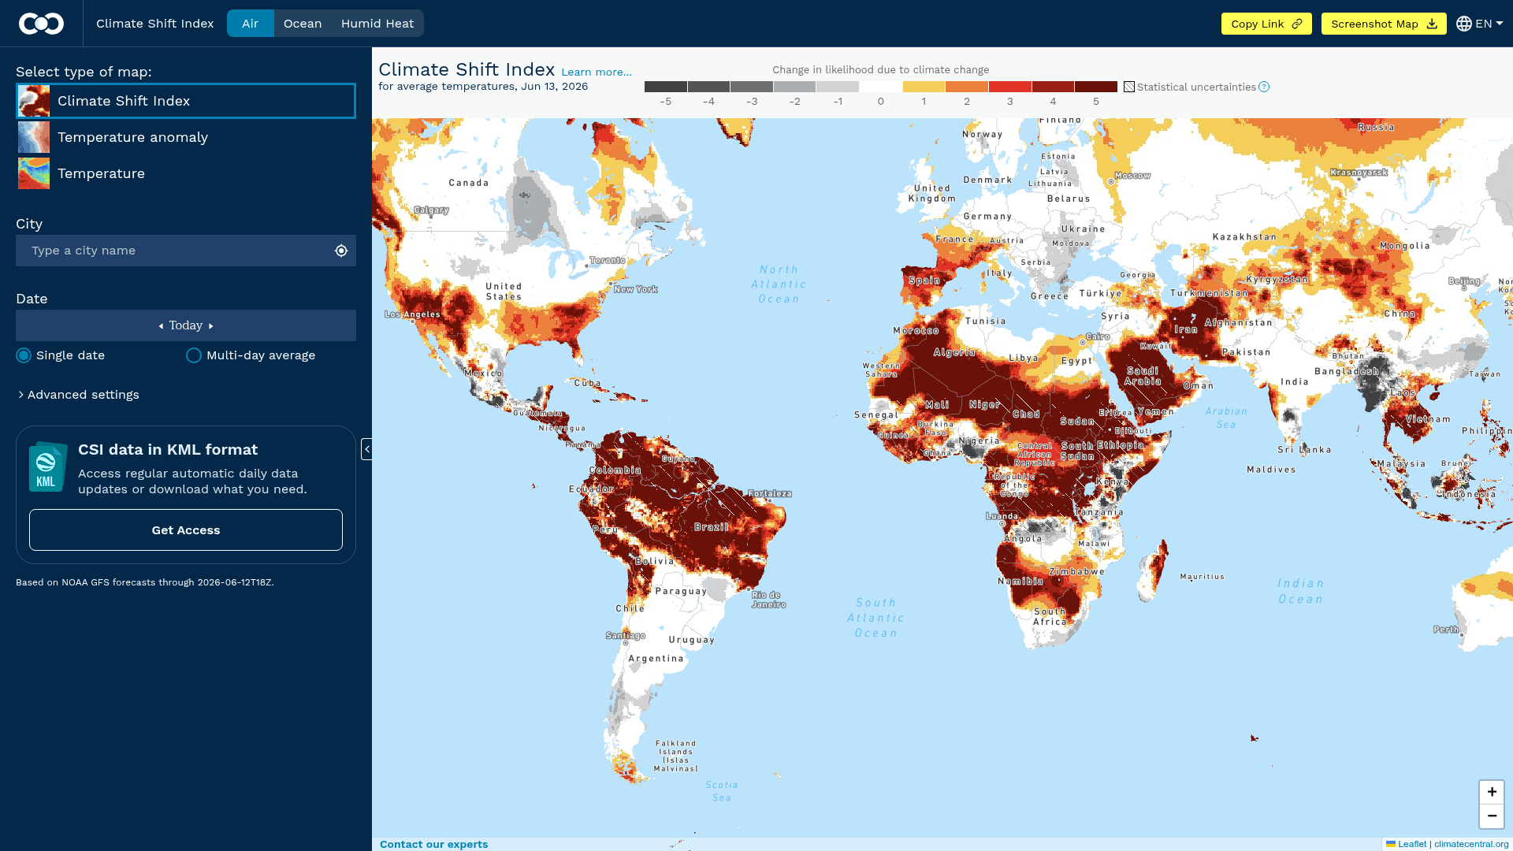
Task: Click the 0 legend color swatch
Action: pos(881,87)
